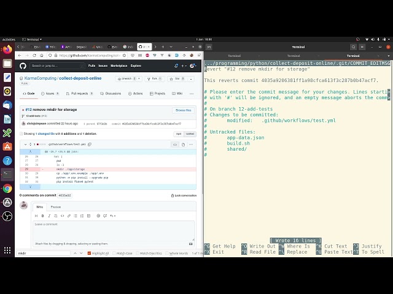Bookmark this page with the star
This screenshot has width=393, height=294.
(124, 56)
